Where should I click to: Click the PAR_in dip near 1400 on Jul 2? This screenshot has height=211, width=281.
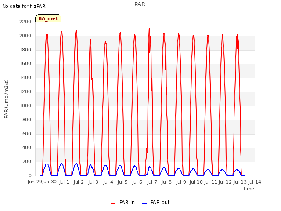click(x=92, y=79)
